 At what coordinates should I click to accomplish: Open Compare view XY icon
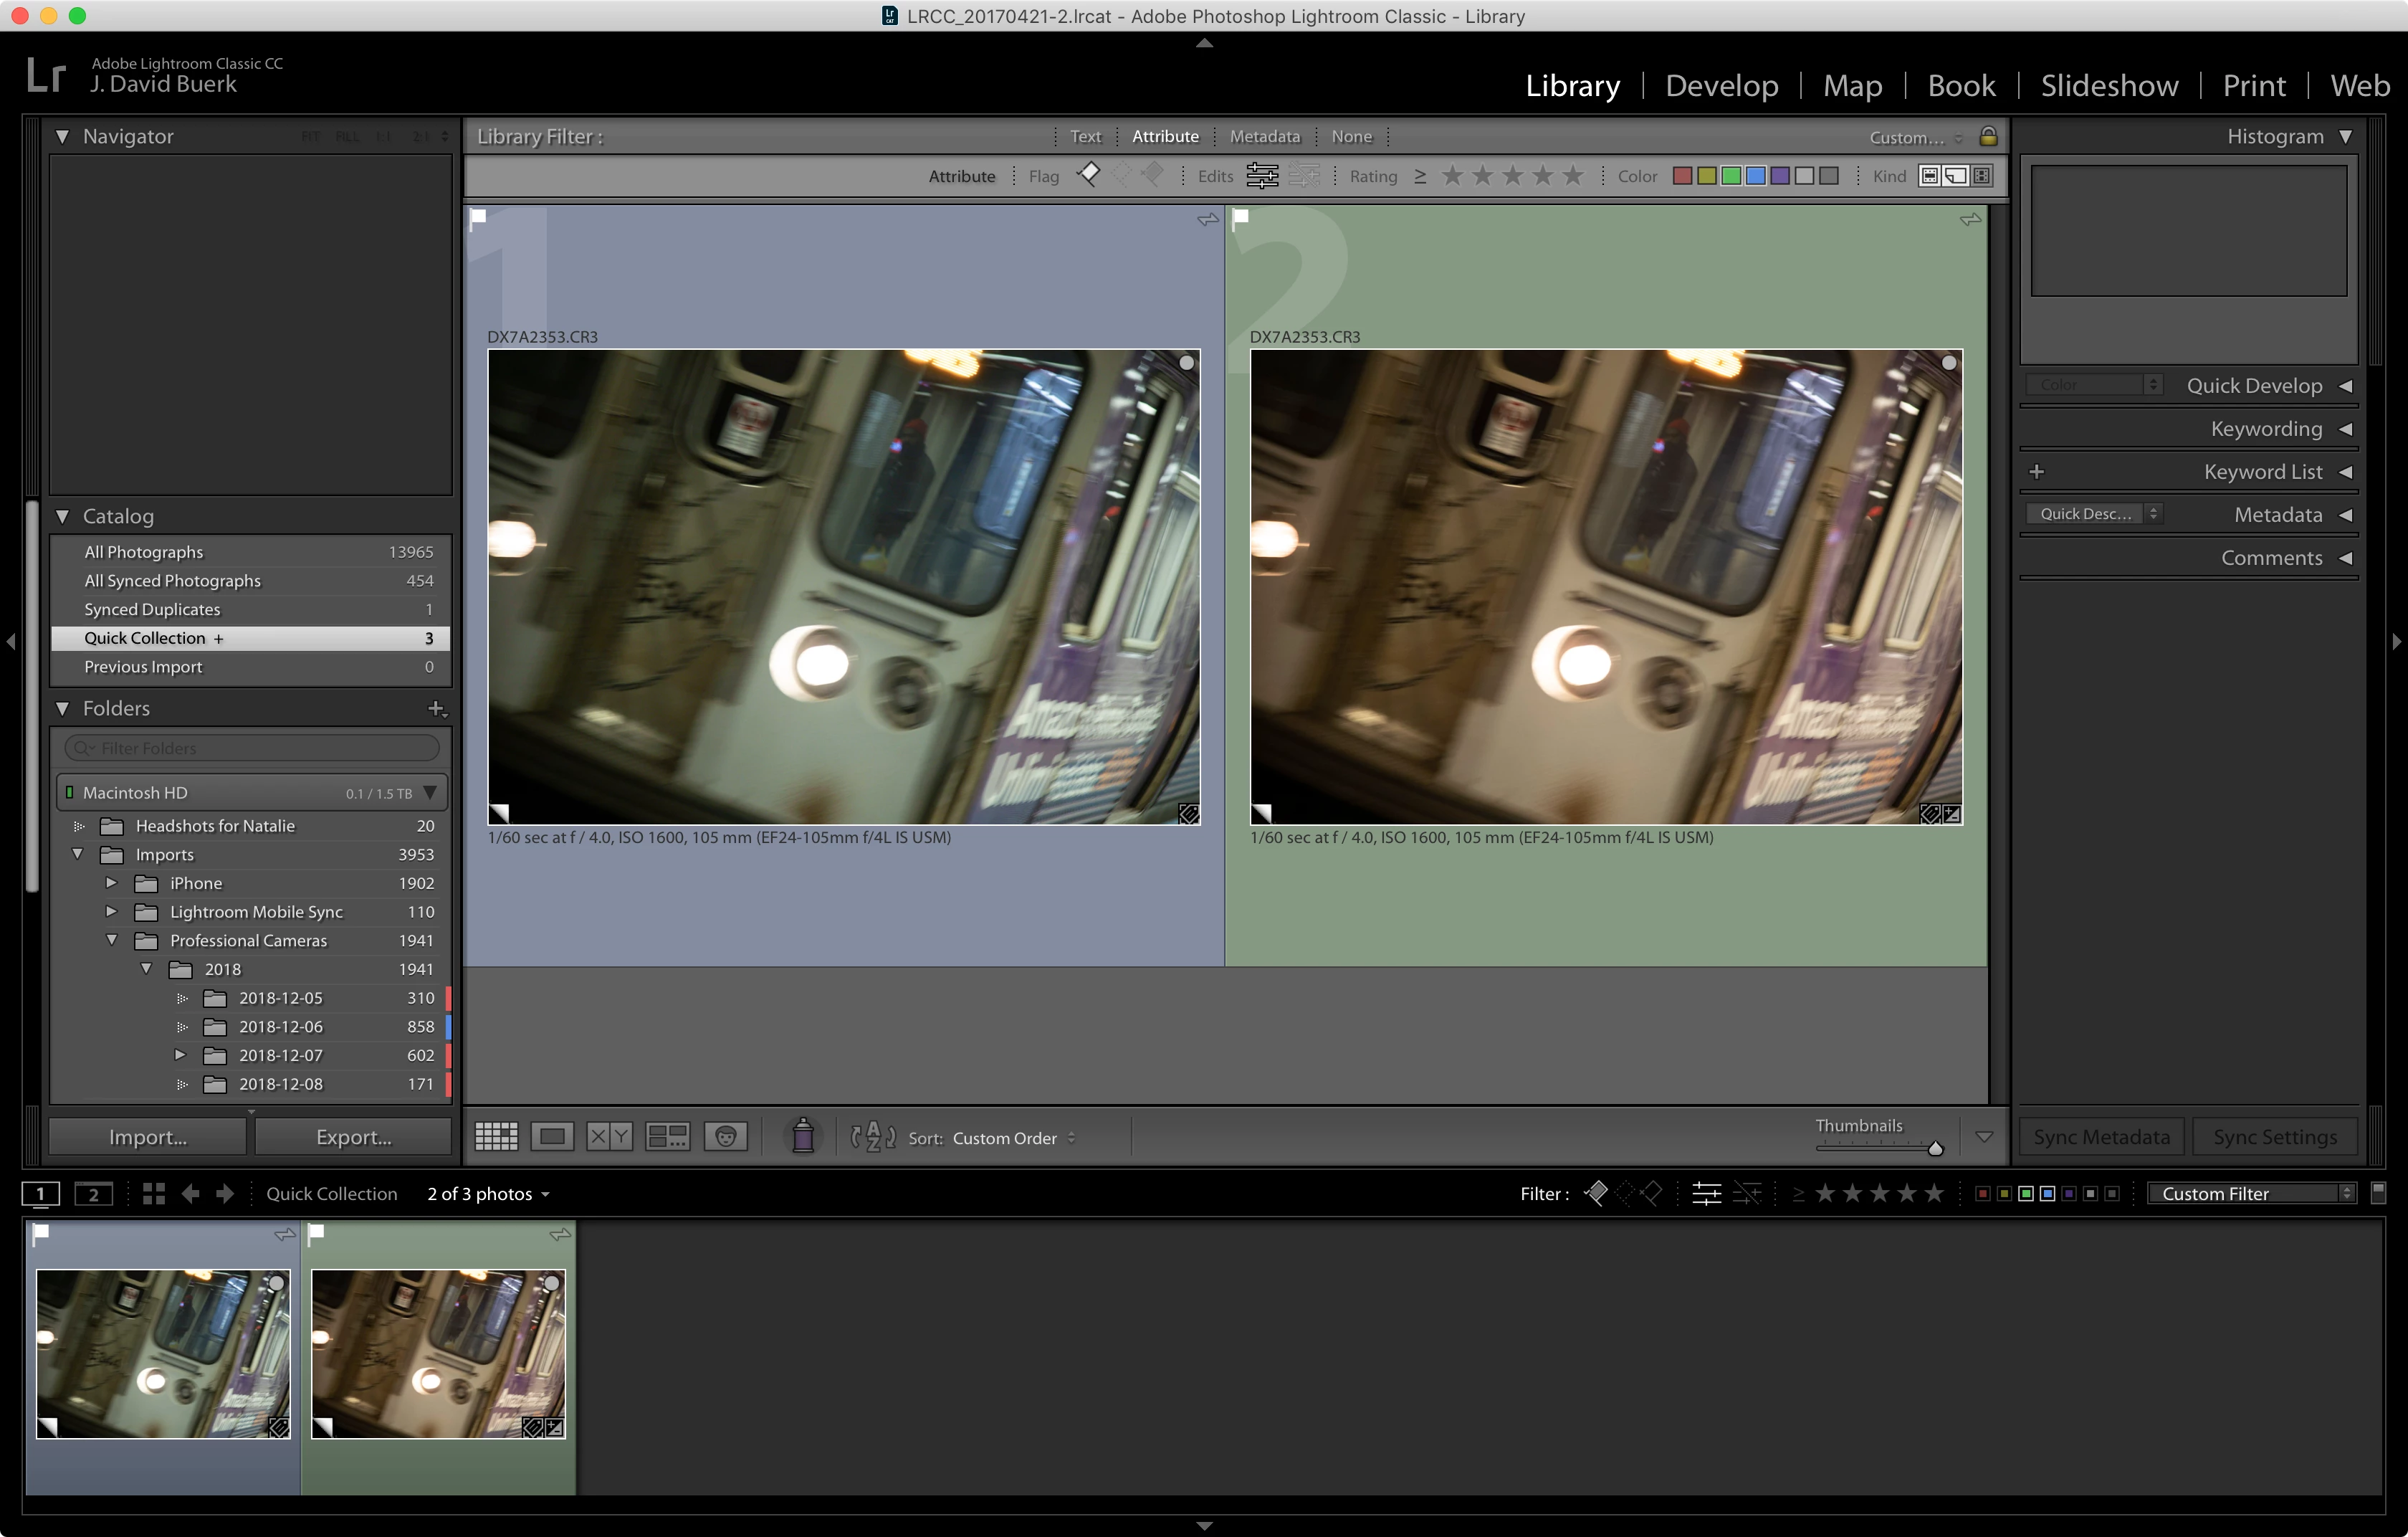609,1137
